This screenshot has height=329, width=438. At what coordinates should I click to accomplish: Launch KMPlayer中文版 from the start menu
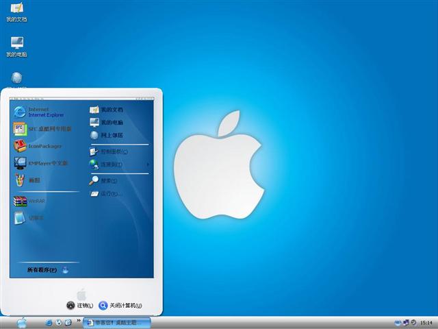41,163
